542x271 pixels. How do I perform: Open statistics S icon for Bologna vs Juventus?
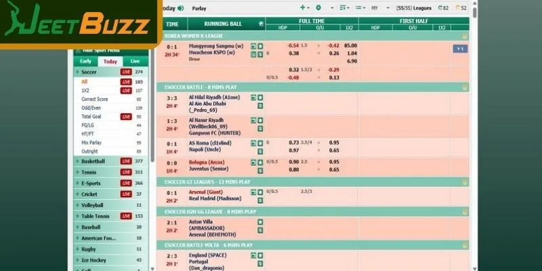click(260, 171)
